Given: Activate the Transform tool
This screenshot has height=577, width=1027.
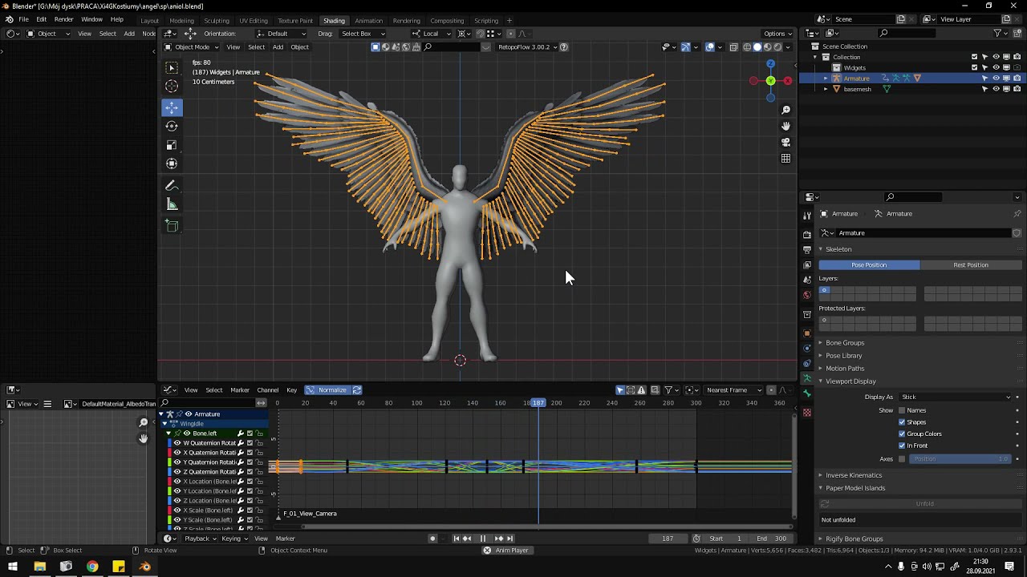Looking at the screenshot, I should [x=172, y=163].
